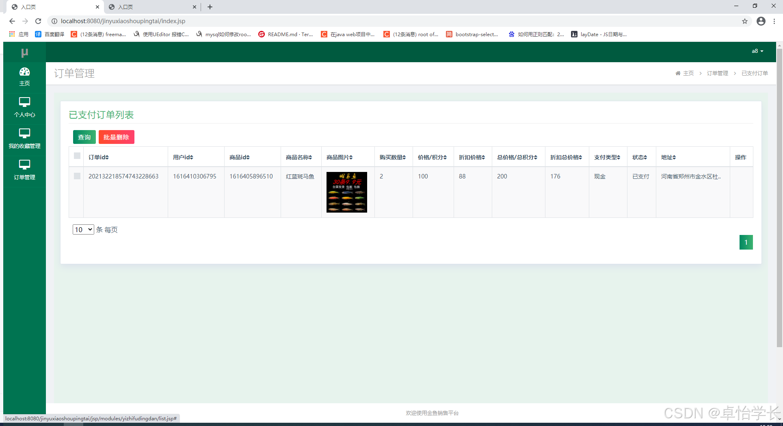This screenshot has width=783, height=426.
Task: Switch to the second 入口页 browser tab
Action: pos(150,7)
